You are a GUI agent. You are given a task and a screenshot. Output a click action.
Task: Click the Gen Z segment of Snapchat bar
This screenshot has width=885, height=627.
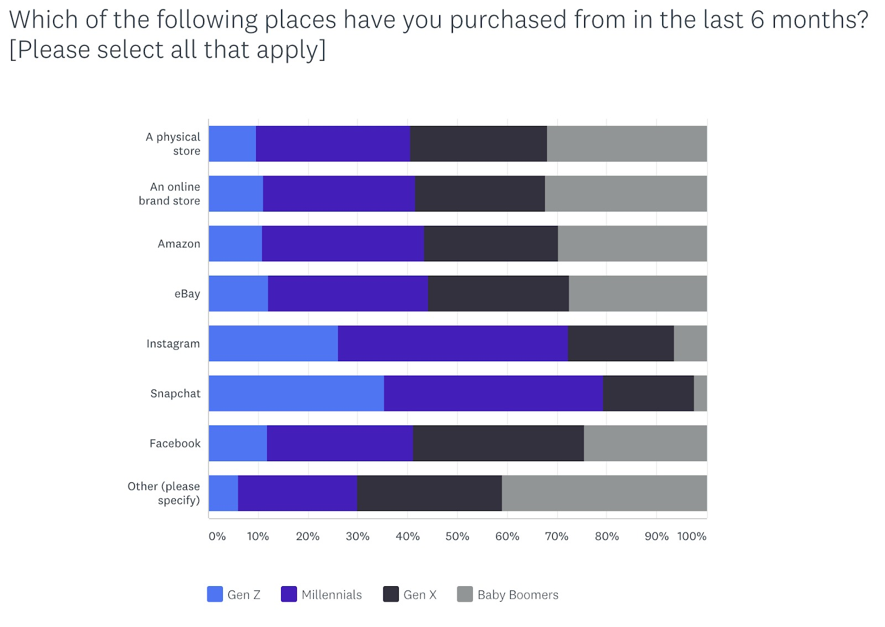(296, 393)
